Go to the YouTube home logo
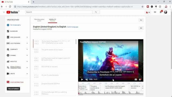The height and width of the screenshot is (97, 172). (12, 12)
